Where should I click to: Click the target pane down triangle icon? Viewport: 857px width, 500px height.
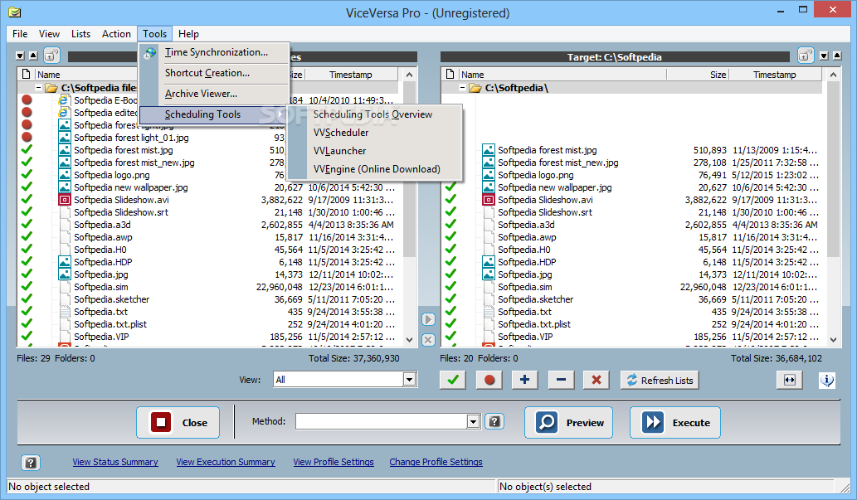coord(824,56)
